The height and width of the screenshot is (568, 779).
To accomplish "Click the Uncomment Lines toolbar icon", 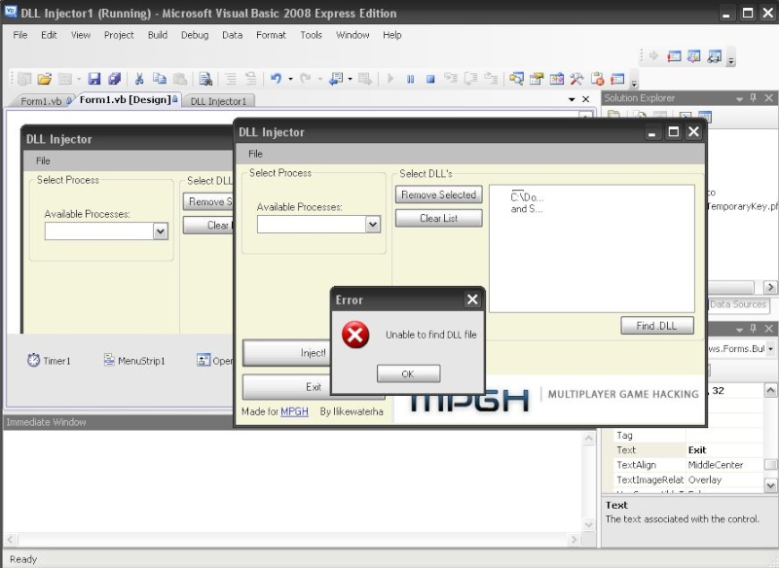I will pyautogui.click(x=251, y=79).
